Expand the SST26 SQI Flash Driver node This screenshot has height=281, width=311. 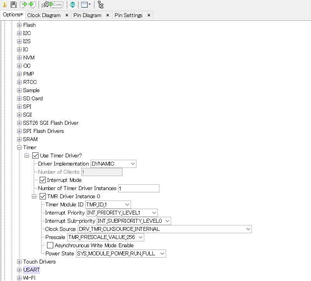(19, 123)
